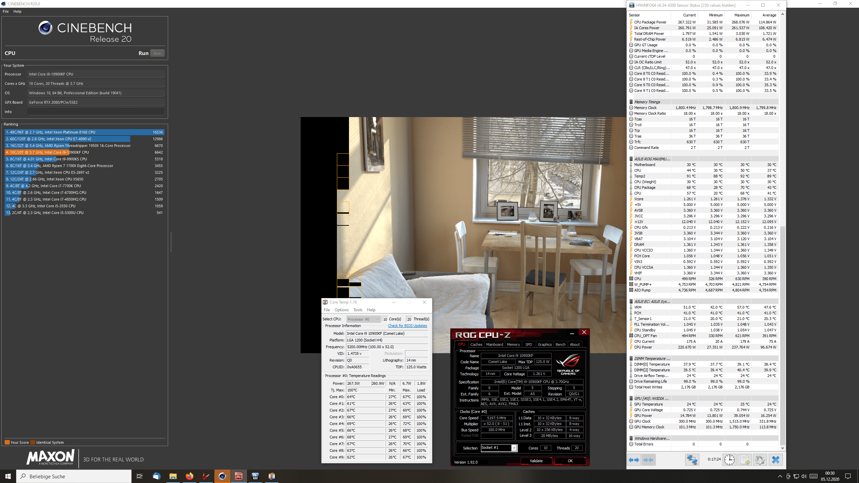859x483 pixels.
Task: Select the Ryzen Threadripper 1950X ranking row
Action: click(84, 146)
